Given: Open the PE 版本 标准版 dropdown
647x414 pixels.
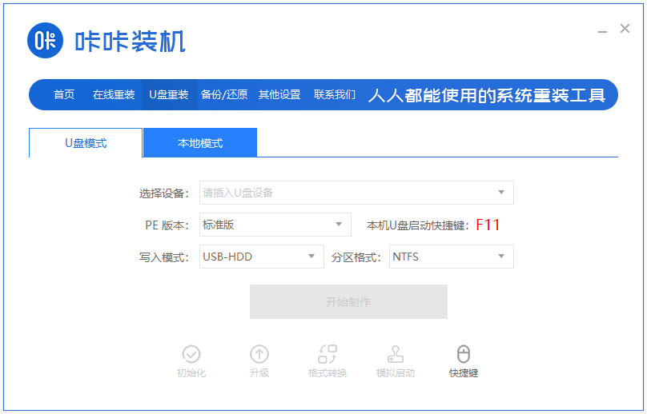Looking at the screenshot, I should (275, 225).
